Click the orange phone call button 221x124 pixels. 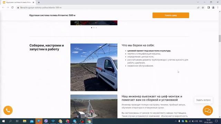coord(8,110)
